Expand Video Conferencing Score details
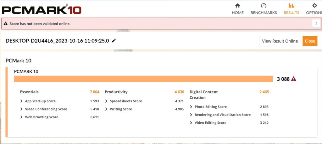322x144 pixels. [21, 109]
